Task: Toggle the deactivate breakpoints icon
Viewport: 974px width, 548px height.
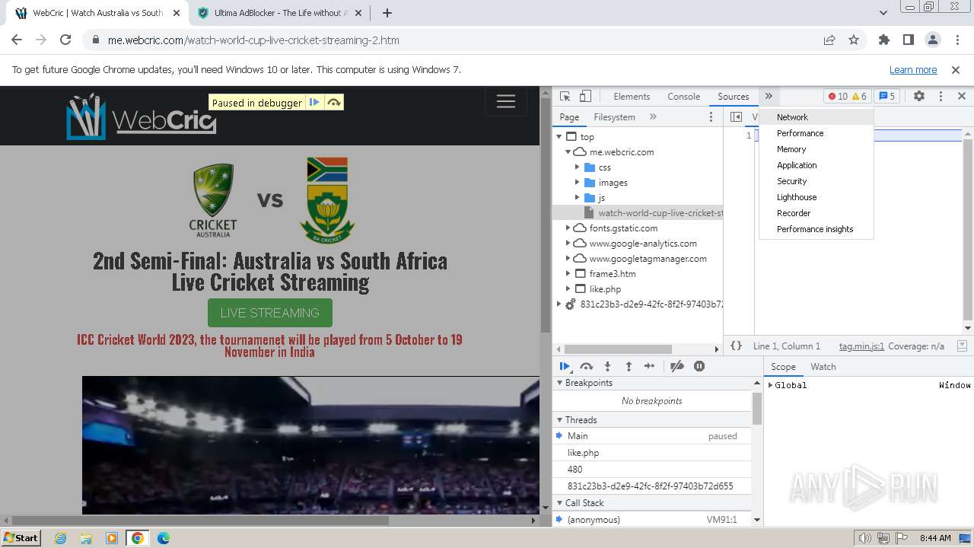Action: [x=677, y=366]
